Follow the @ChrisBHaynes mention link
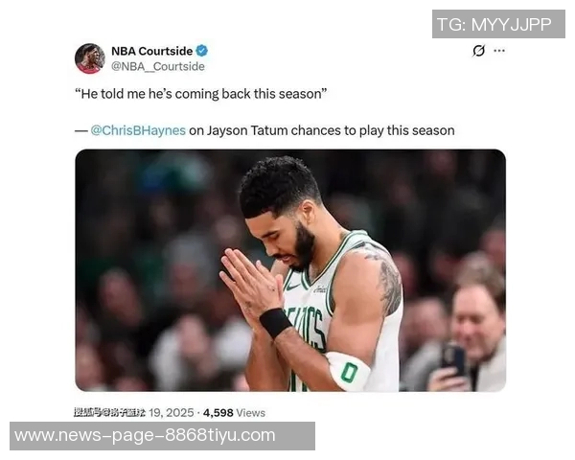Viewport: 575px width, 460px height. click(138, 130)
